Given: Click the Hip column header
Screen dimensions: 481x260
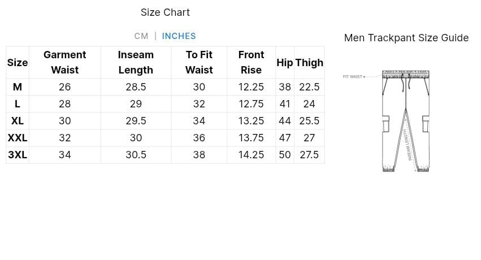Looking at the screenshot, I should [284, 63].
